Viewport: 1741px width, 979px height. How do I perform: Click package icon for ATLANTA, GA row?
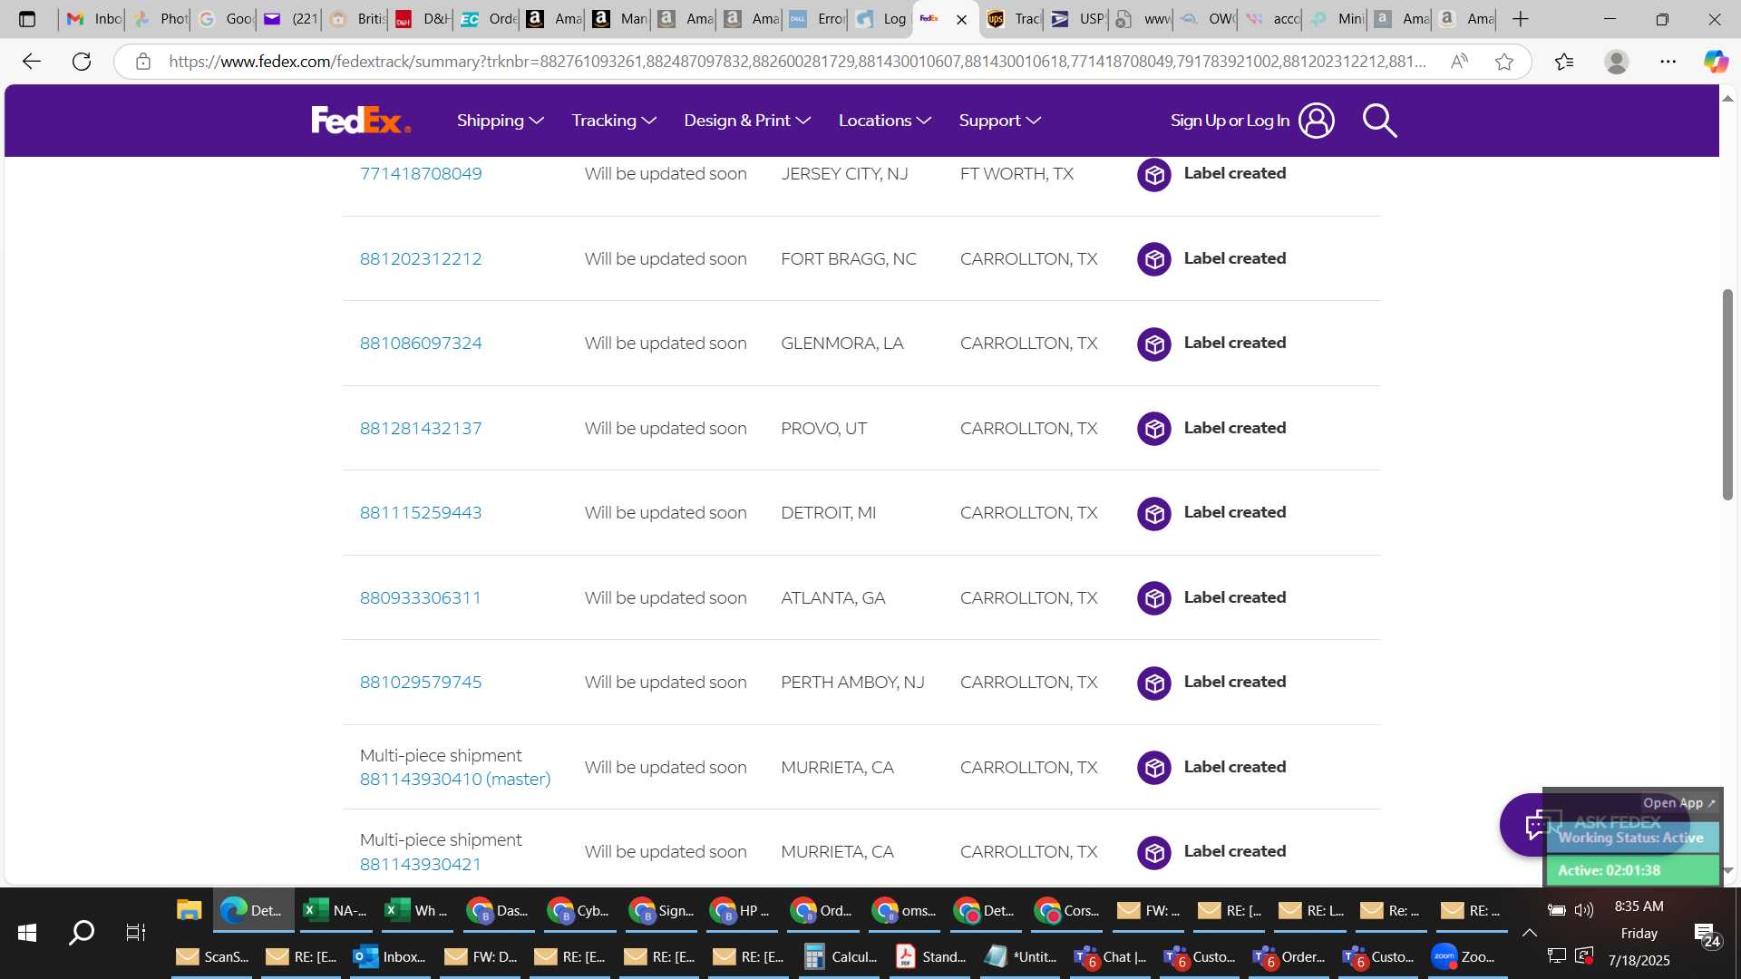1153,598
